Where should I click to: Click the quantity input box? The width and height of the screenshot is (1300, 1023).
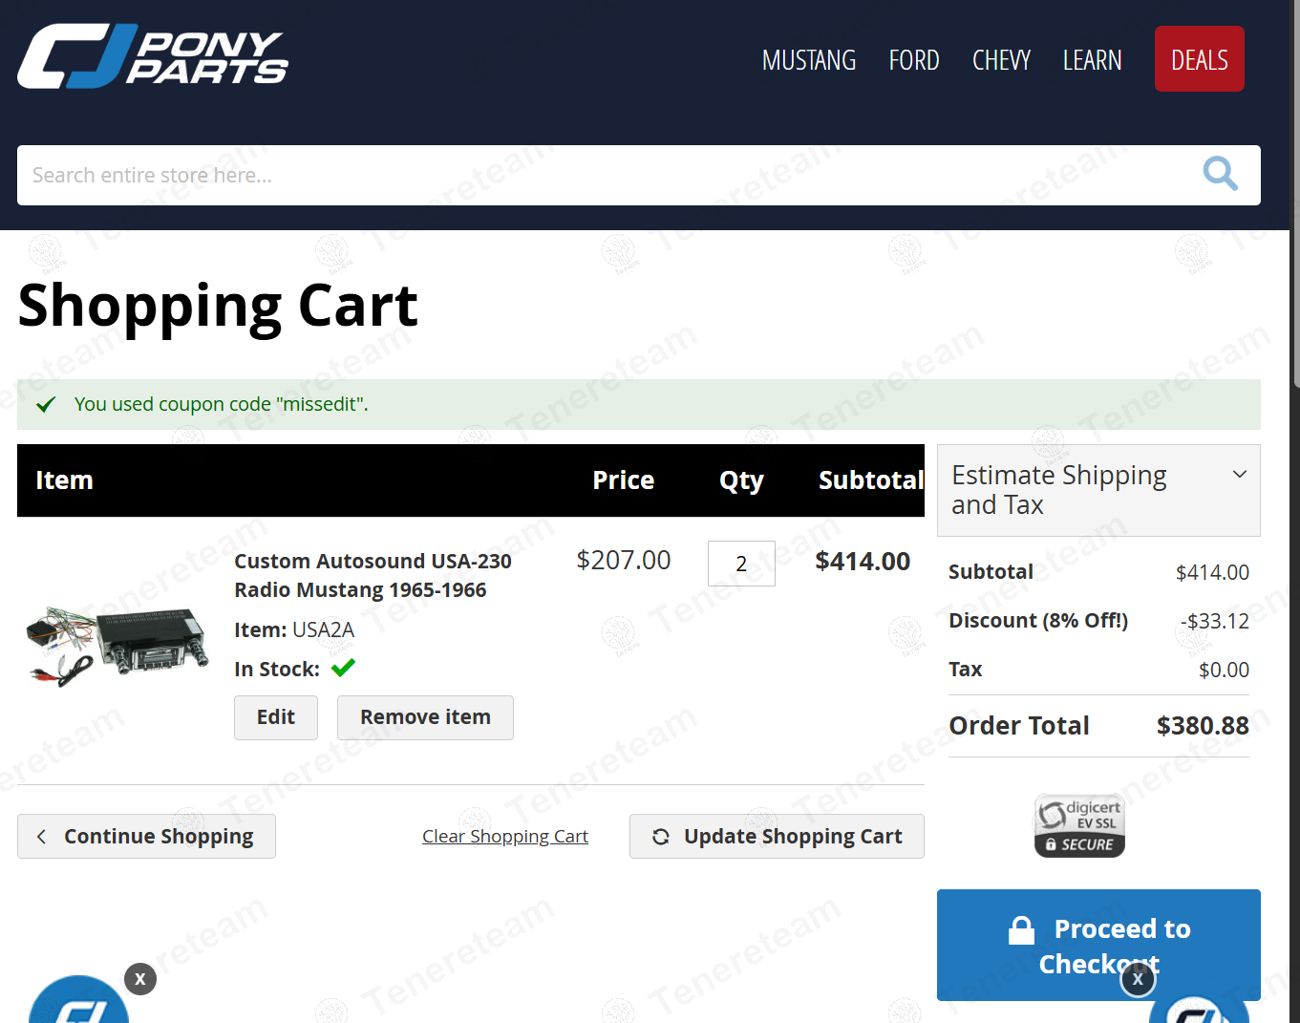point(741,564)
